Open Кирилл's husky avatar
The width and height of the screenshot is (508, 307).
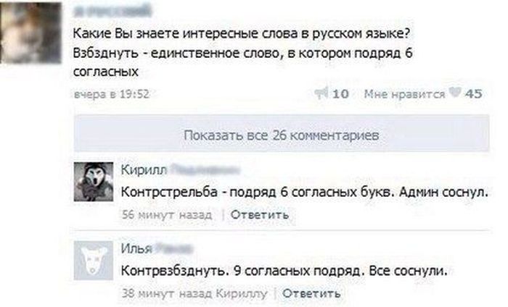tap(94, 182)
